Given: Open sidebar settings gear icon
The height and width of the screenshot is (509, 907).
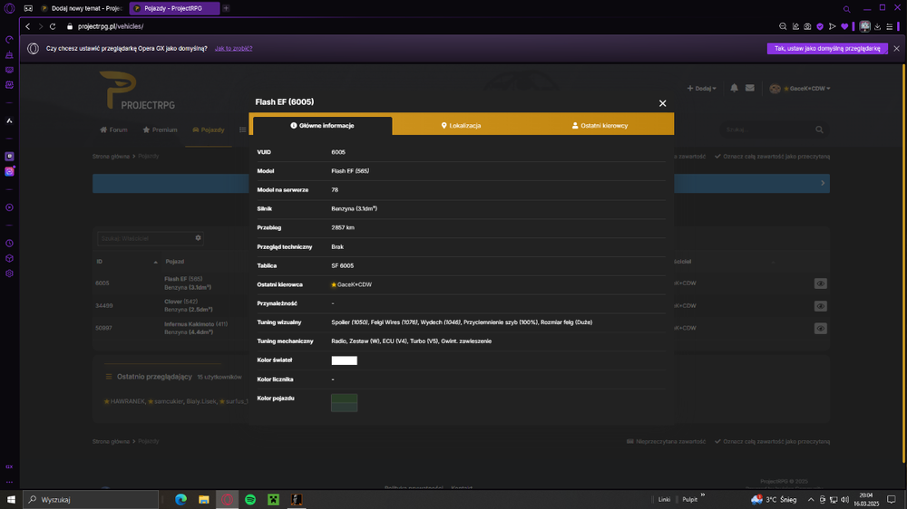Looking at the screenshot, I should click(9, 274).
